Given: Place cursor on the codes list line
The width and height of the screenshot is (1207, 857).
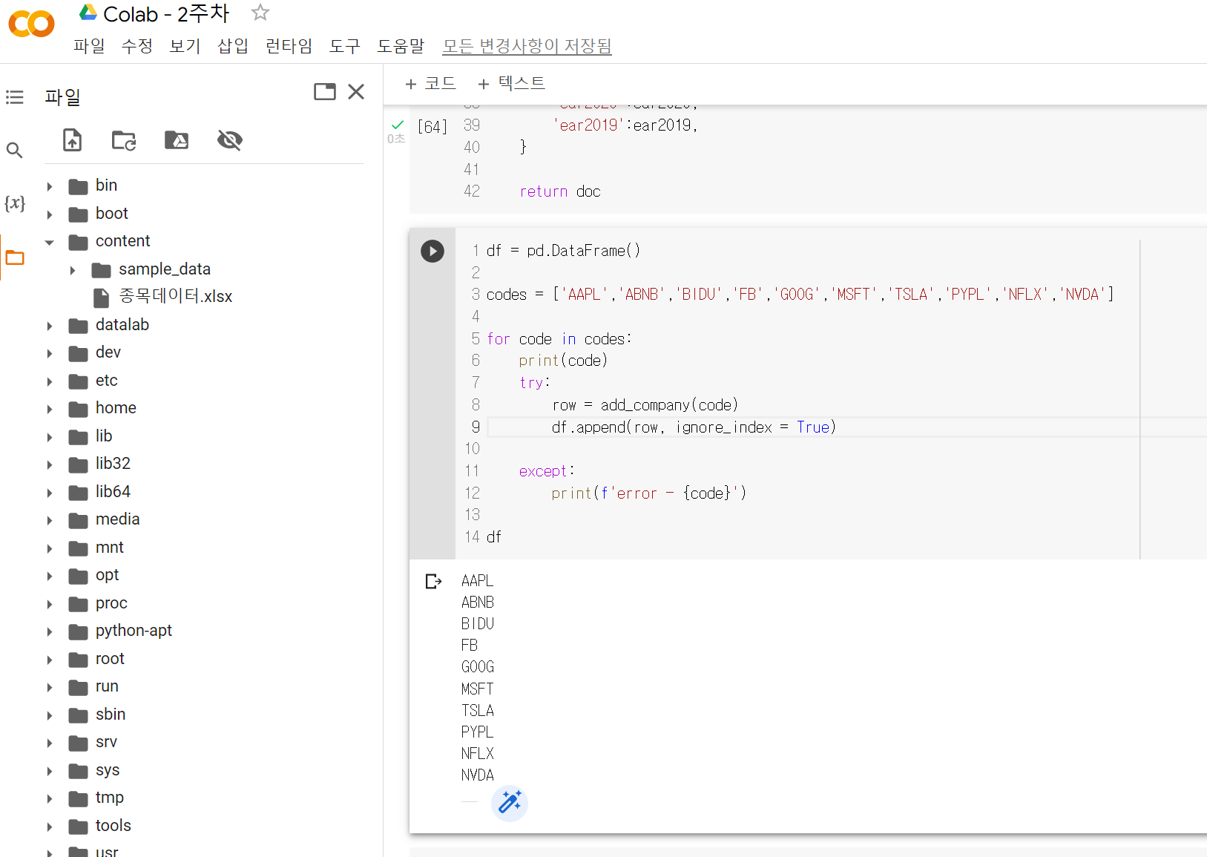Looking at the screenshot, I should [800, 295].
